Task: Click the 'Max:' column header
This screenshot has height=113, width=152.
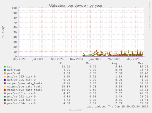Action: tap(141, 63)
